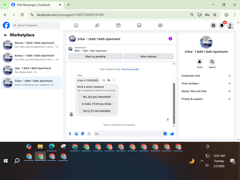Click the Mark as pending button
This screenshot has height=180, width=240.
coord(96,57)
